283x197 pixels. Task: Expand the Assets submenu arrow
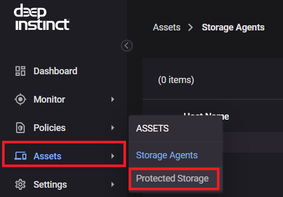(x=113, y=156)
